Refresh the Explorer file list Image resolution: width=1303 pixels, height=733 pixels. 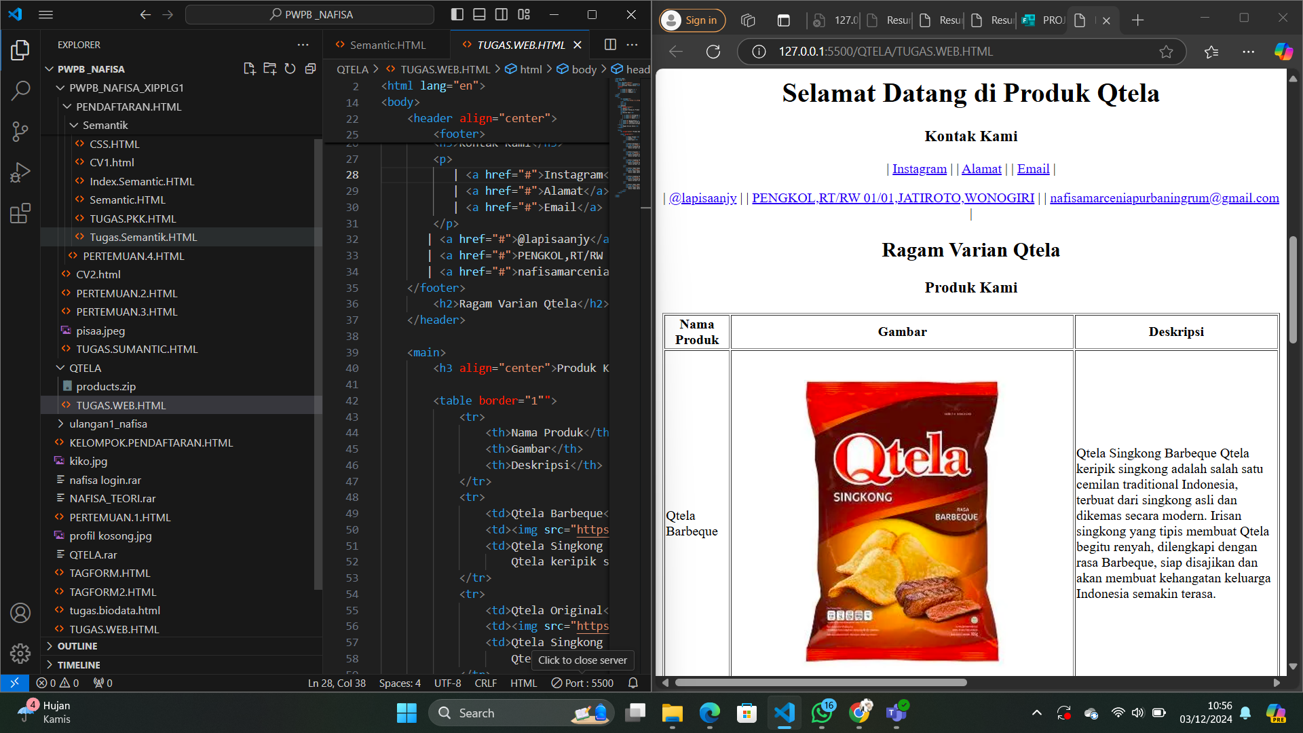[x=290, y=68]
